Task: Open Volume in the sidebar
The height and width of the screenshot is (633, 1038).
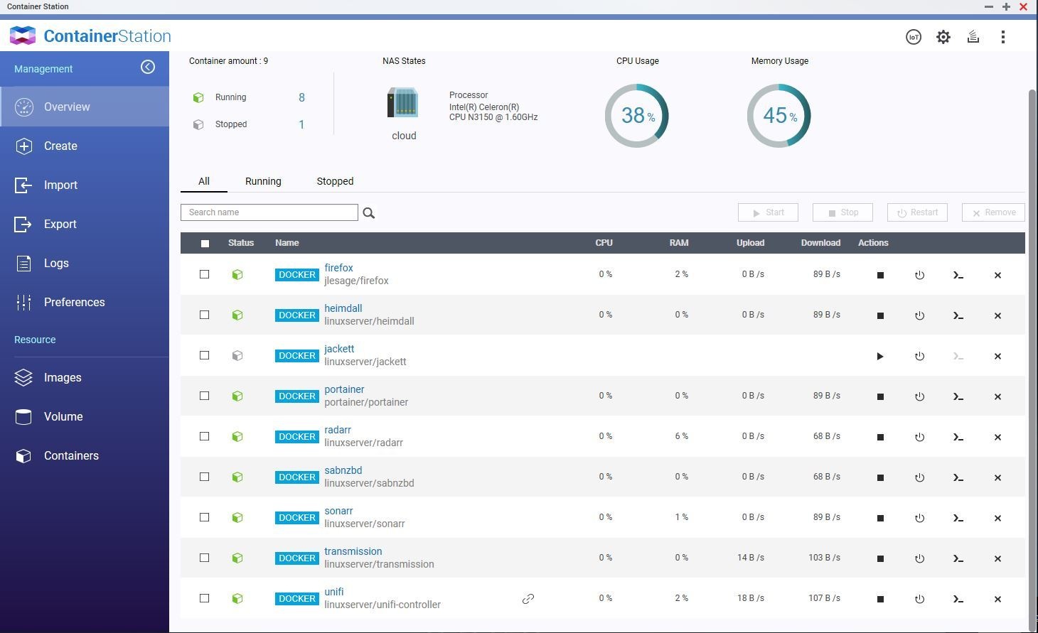Action: (x=85, y=416)
